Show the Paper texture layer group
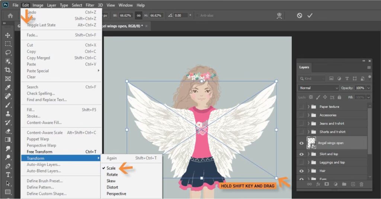The image size is (381, 199). (x=301, y=107)
